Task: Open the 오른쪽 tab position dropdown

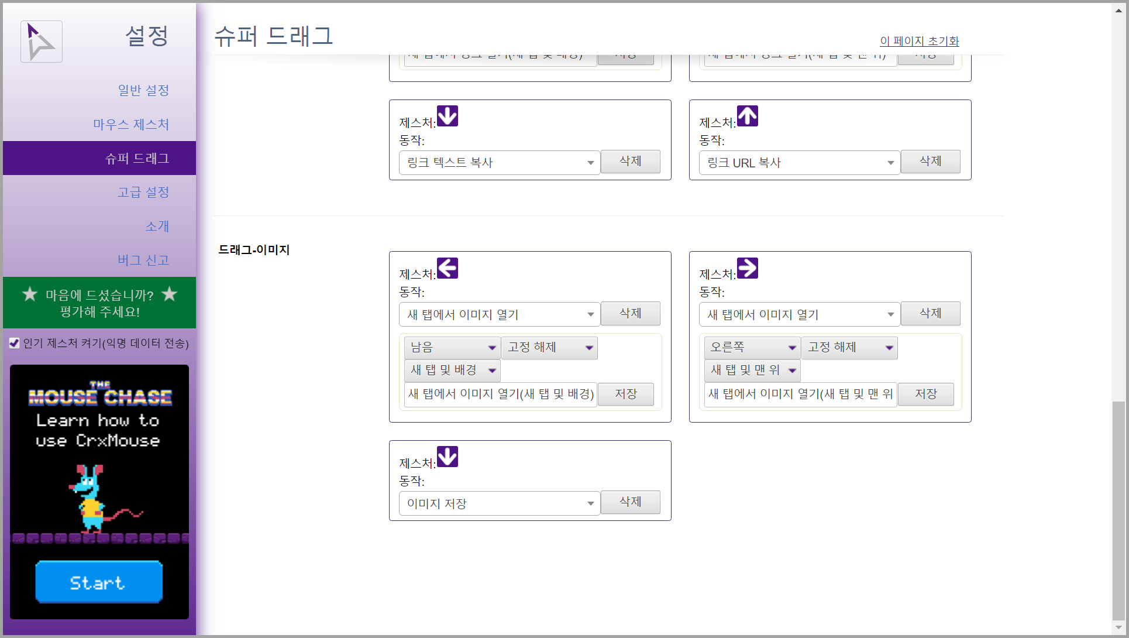Action: coord(752,348)
